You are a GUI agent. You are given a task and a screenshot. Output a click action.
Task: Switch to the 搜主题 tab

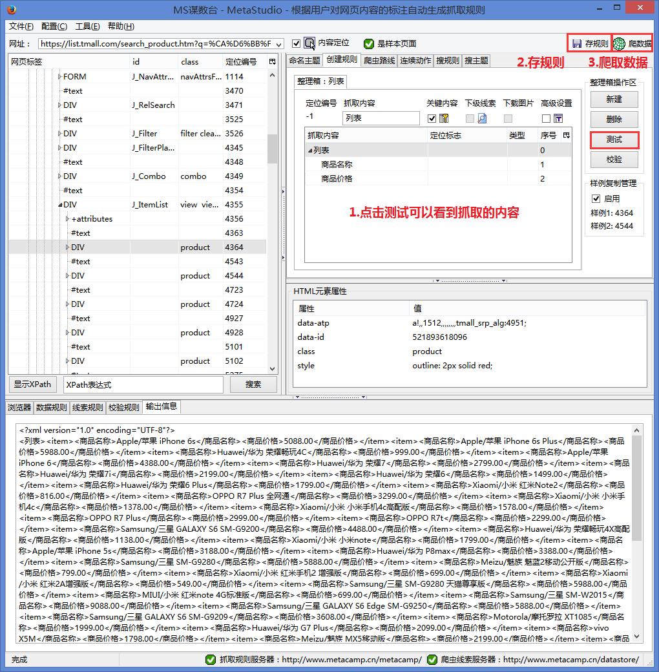point(476,61)
